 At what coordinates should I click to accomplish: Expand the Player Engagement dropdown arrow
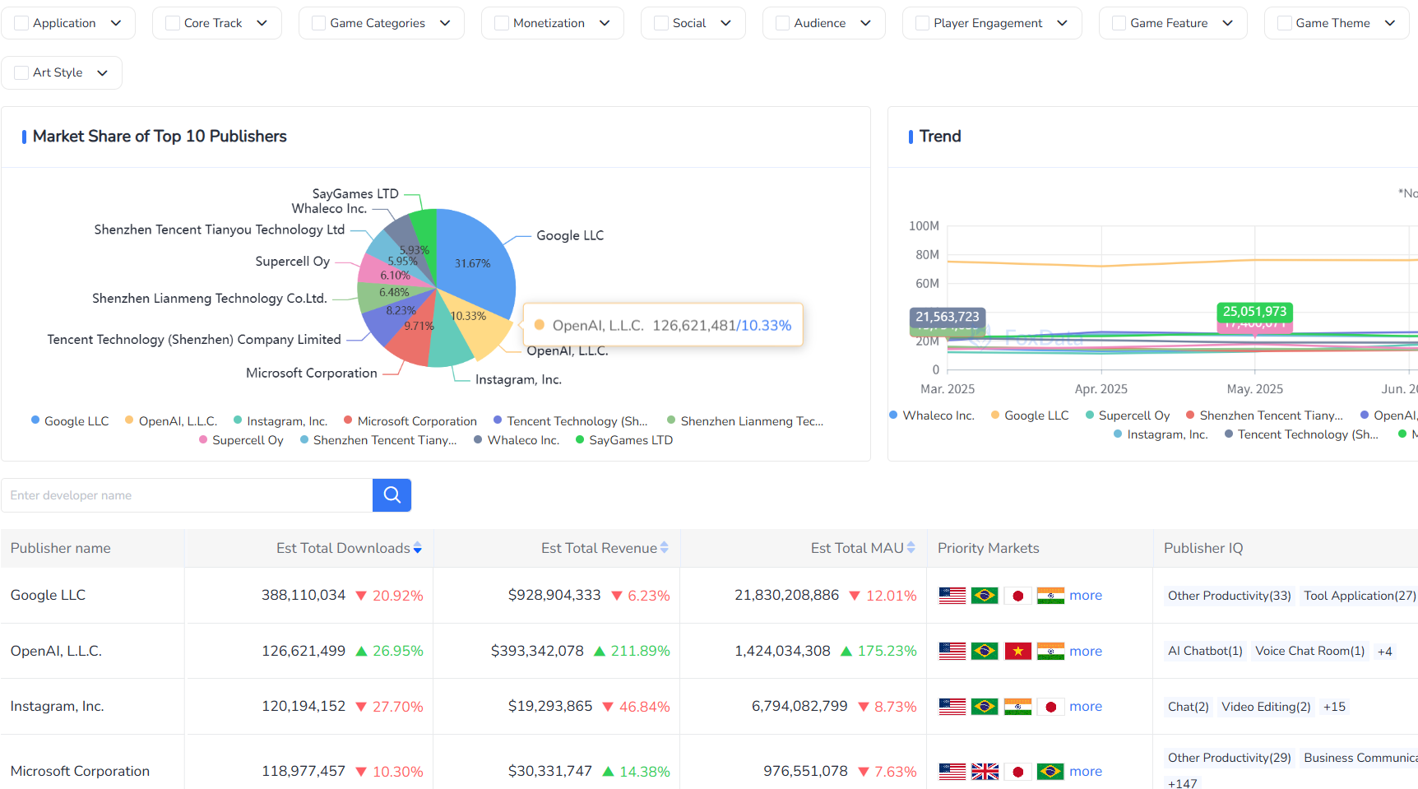click(x=1062, y=23)
